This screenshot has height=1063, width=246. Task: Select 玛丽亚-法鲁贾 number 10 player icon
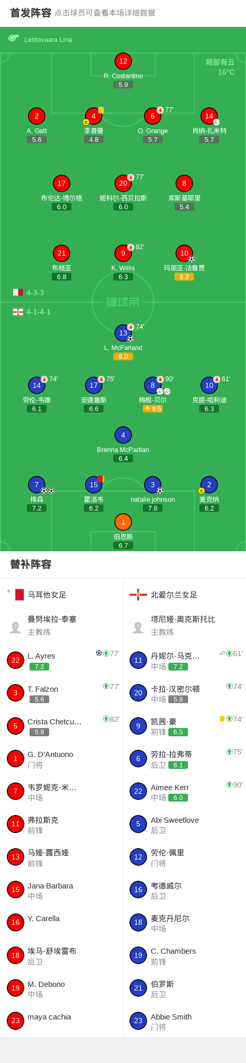(184, 253)
